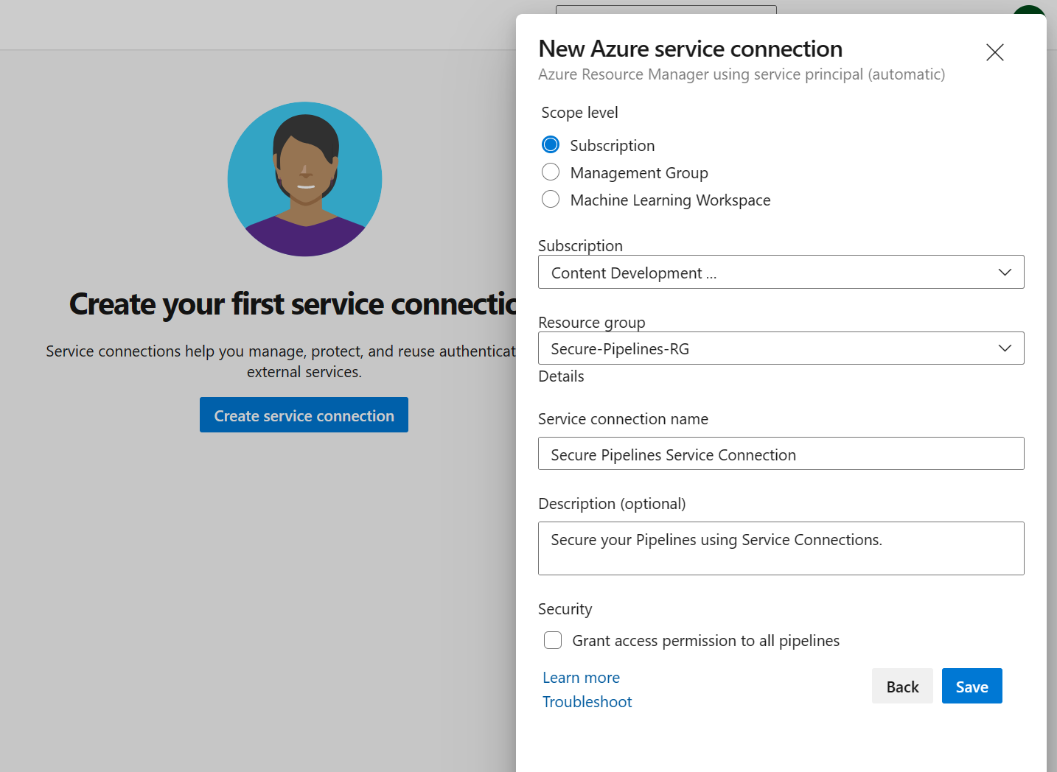Viewport: 1057px width, 772px height.
Task: Expand the Details section
Action: 561,376
